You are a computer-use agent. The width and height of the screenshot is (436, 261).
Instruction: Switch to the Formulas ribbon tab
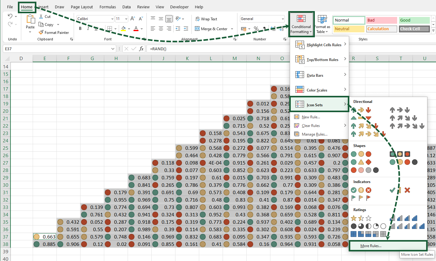[x=108, y=7]
